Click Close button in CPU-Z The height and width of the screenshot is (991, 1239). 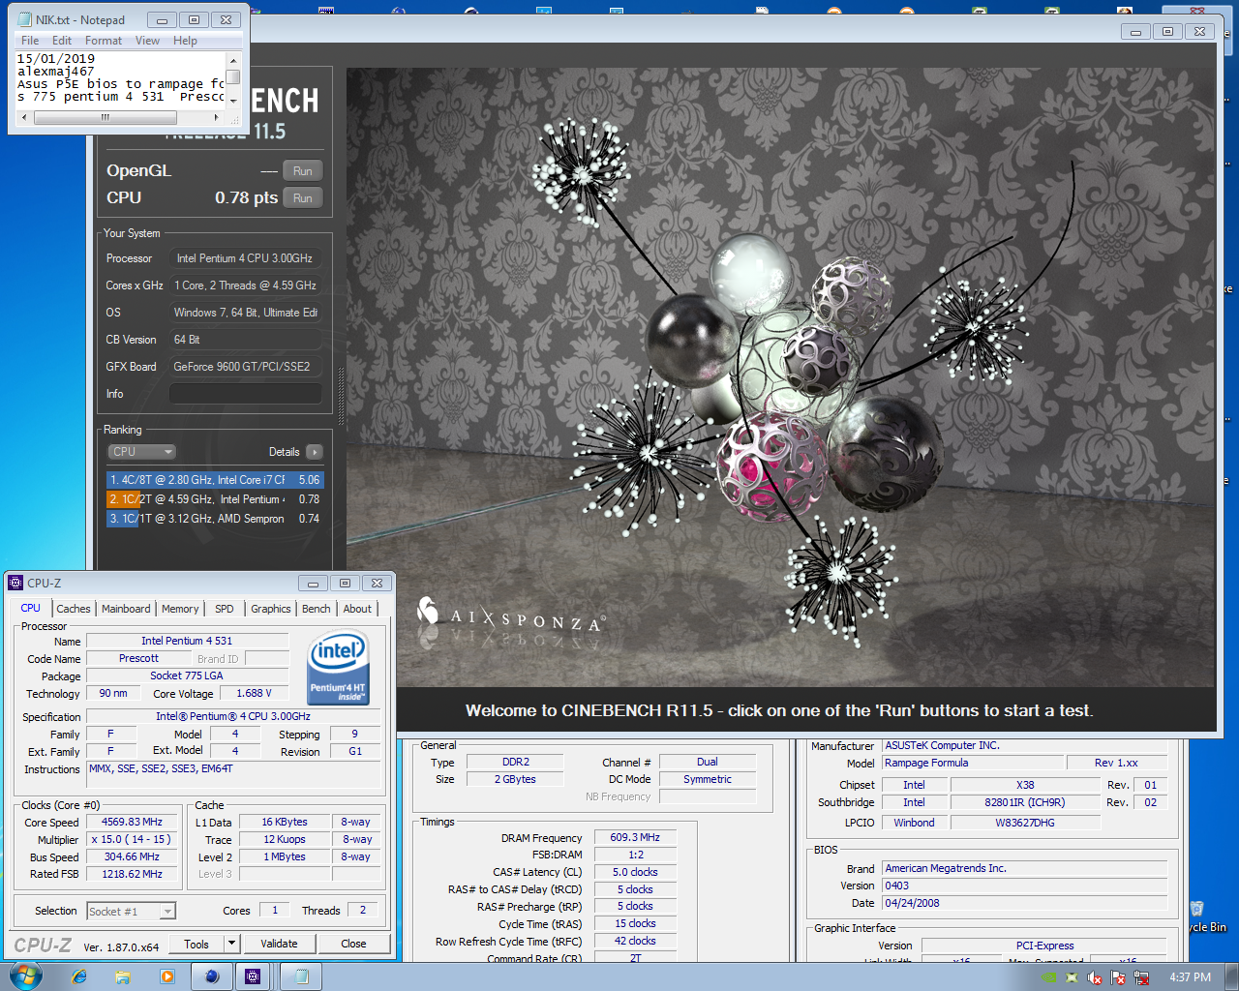pos(353,944)
